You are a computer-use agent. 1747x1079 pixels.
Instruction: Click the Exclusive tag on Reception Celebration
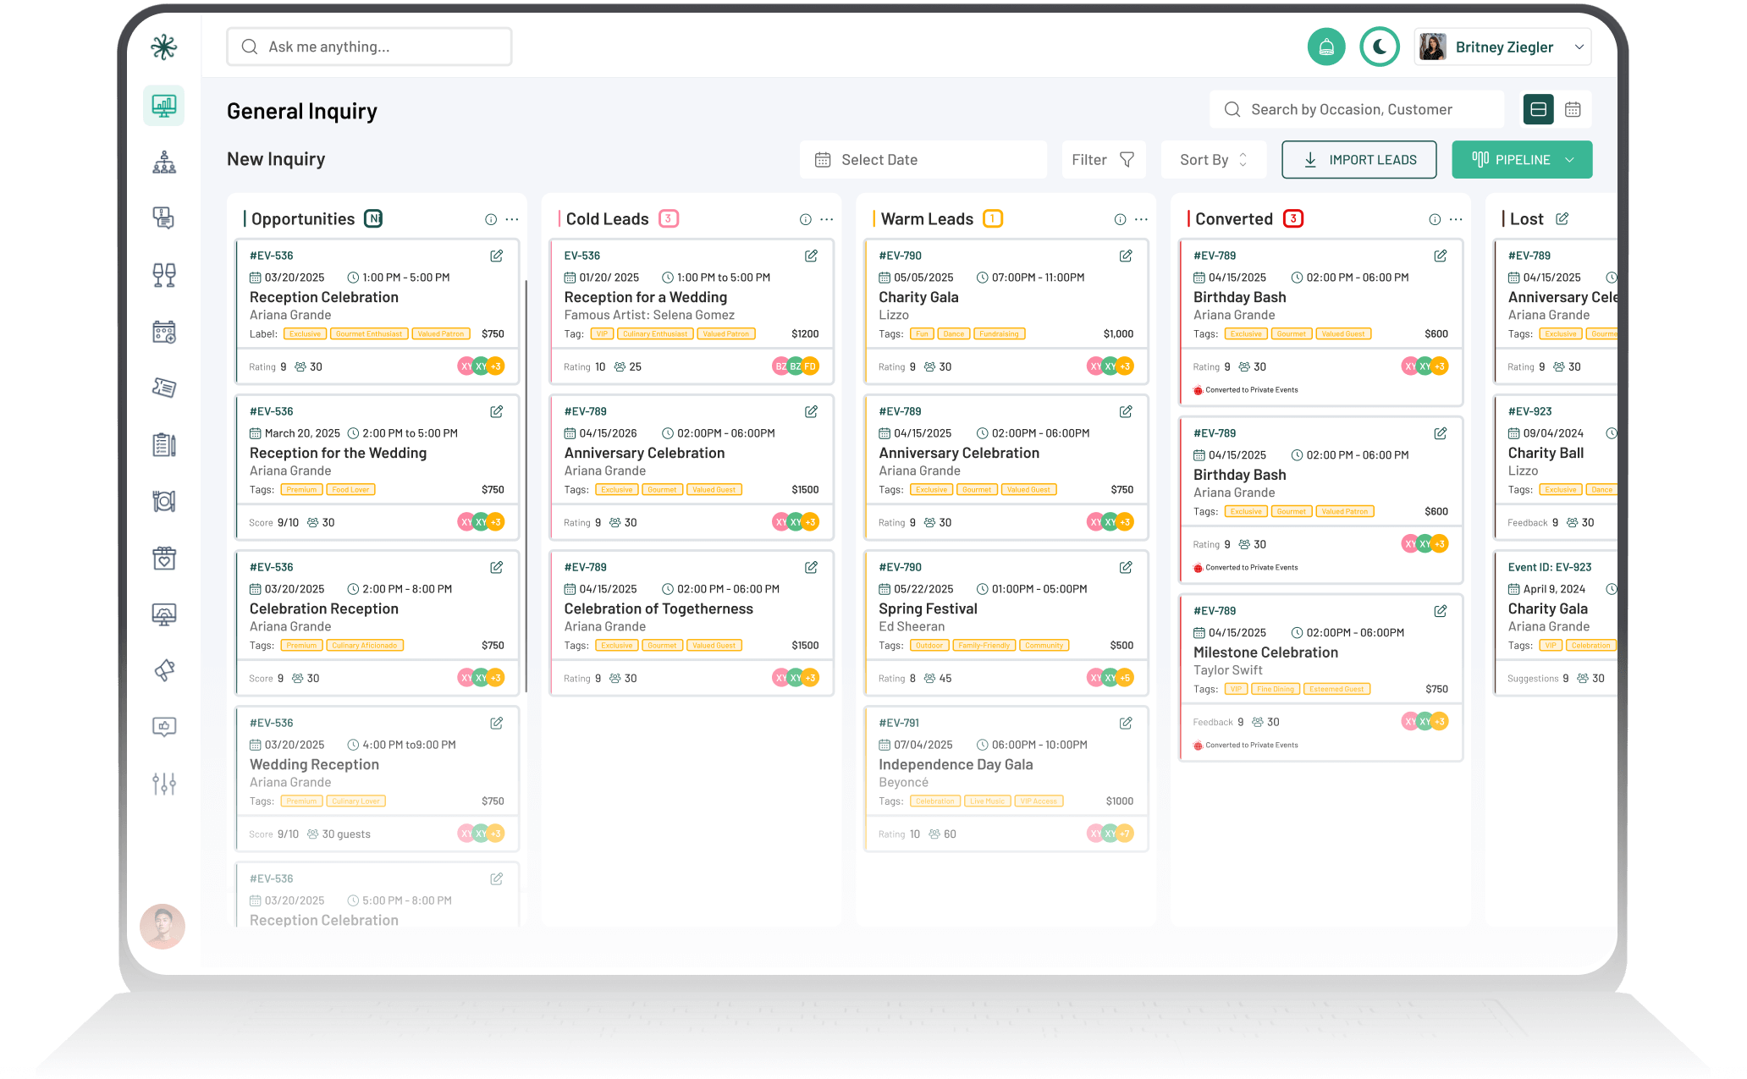tap(305, 334)
